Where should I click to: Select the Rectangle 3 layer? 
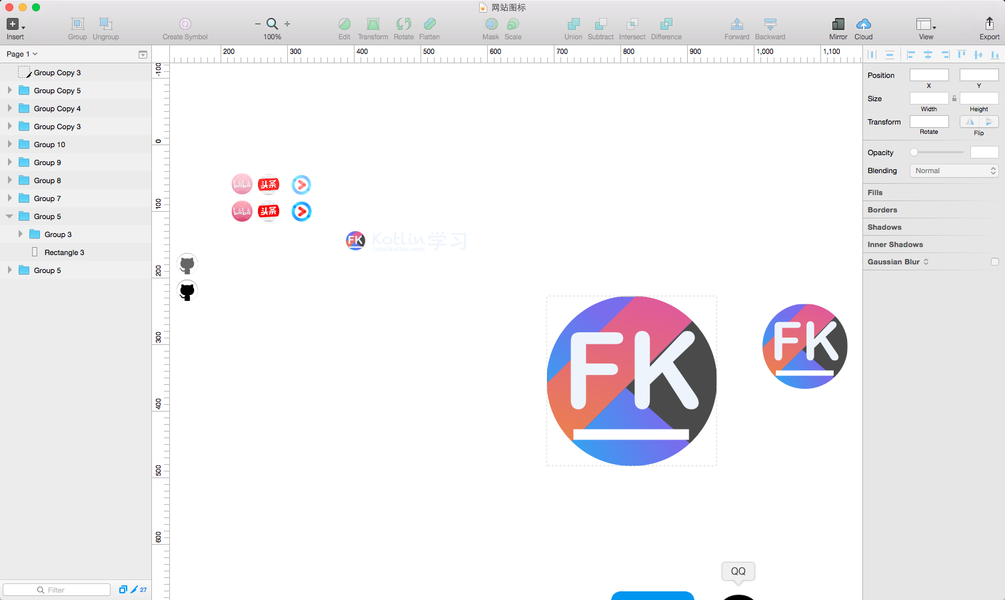click(x=76, y=252)
